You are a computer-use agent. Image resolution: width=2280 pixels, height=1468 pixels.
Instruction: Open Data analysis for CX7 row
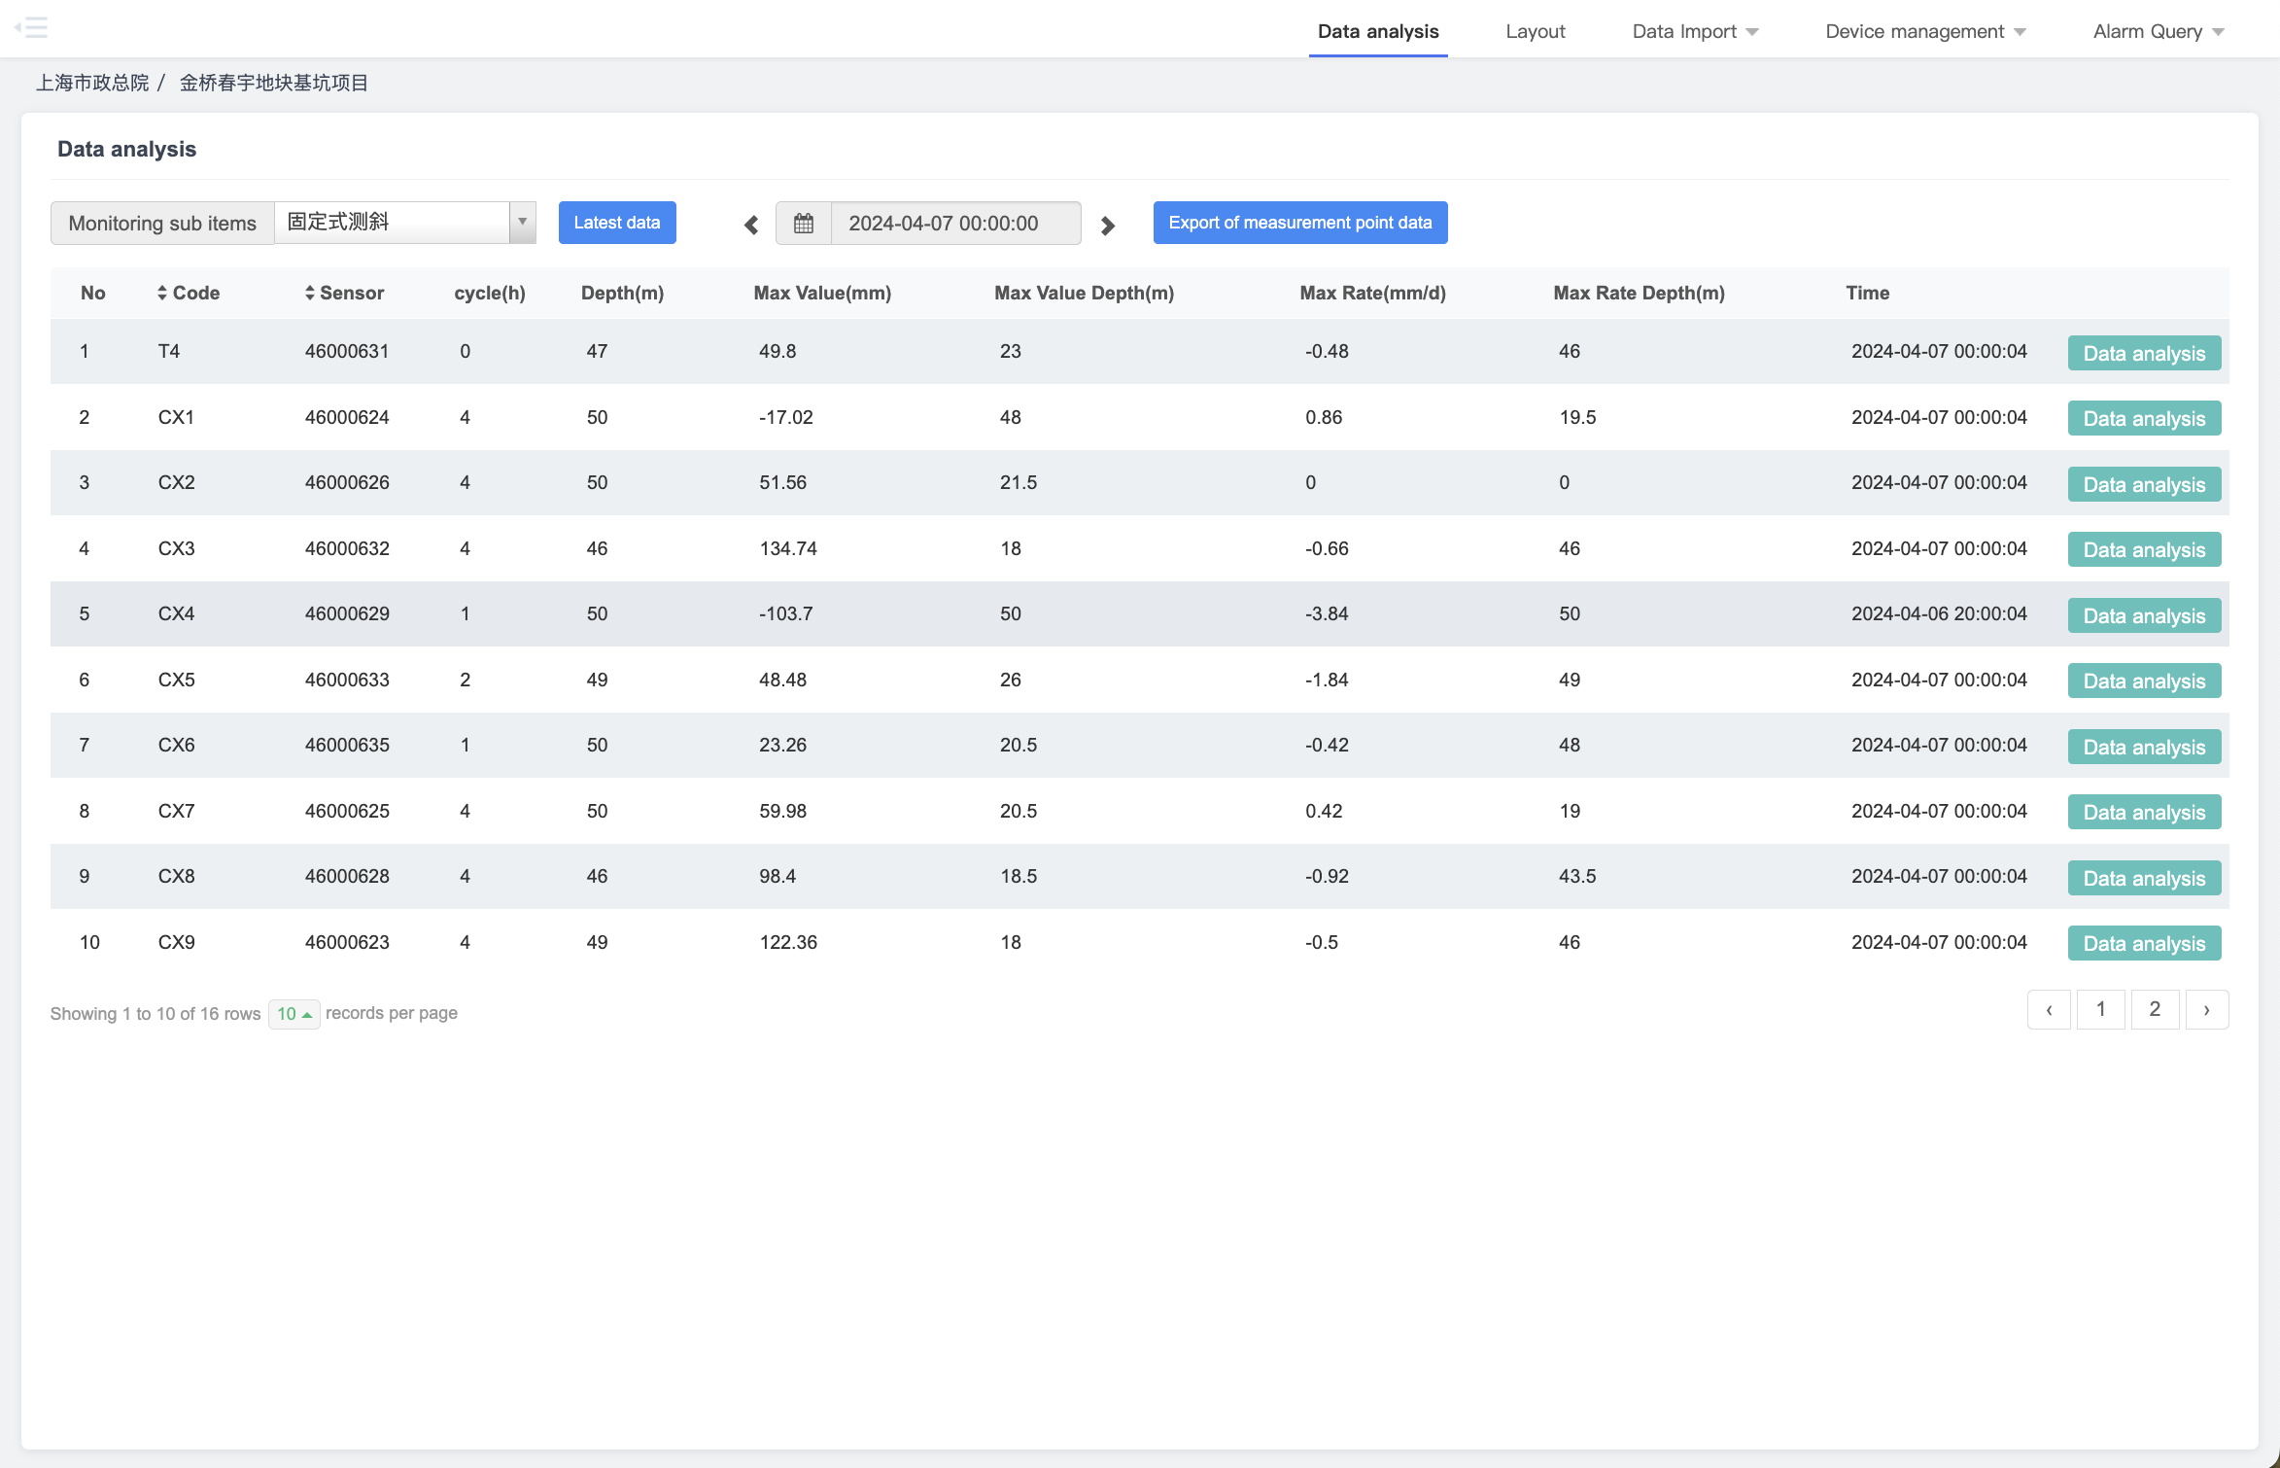point(2144,812)
